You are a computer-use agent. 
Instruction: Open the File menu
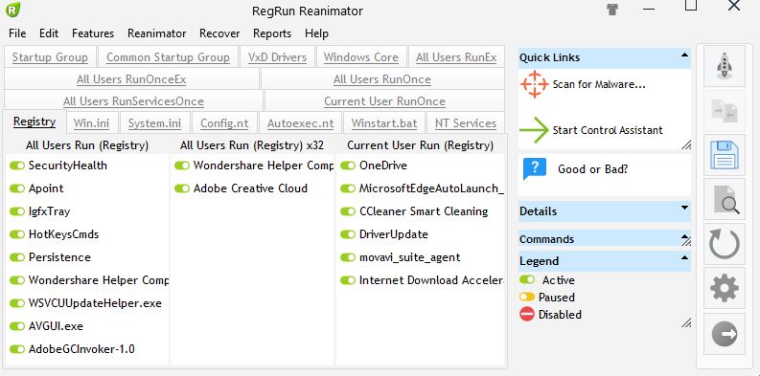point(17,33)
